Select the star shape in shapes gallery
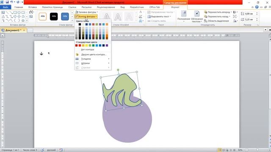This screenshot has width=271, height=152. point(23,21)
